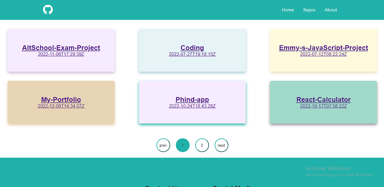Click the GitHub logo in the header
Image resolution: width=384 pixels, height=187 pixels.
[x=48, y=10]
